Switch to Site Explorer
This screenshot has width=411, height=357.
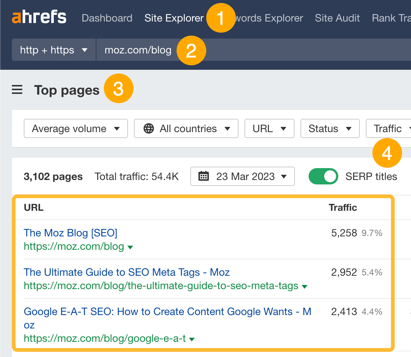point(174,18)
